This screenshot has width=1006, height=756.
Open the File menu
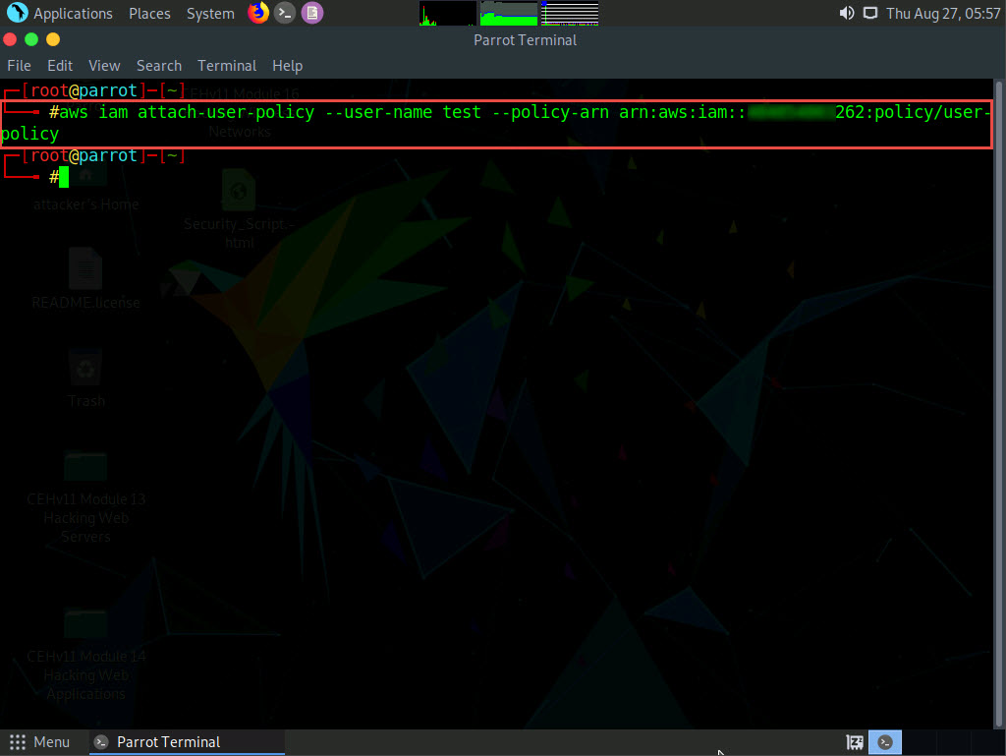pos(19,66)
